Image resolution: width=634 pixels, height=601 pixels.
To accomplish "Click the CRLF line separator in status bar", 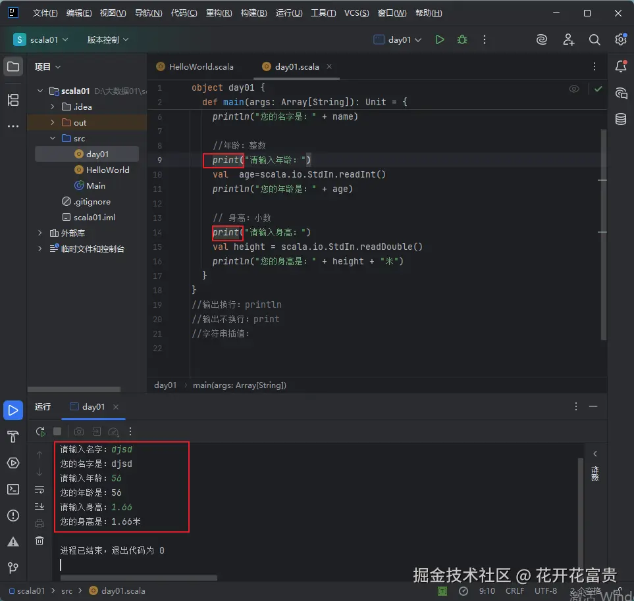I will coord(515,591).
